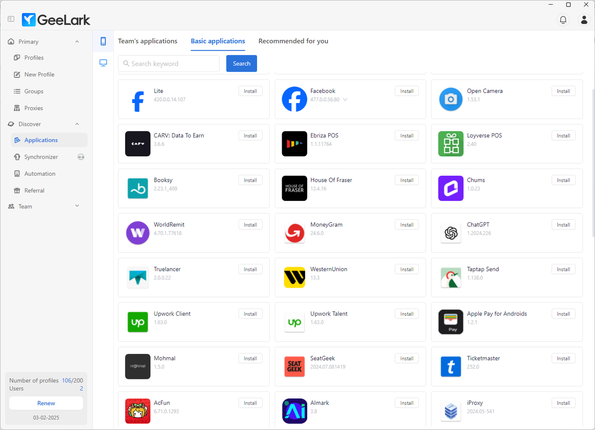595x430 pixels.
Task: Click the Apple Pay for Androids icon
Action: [451, 322]
